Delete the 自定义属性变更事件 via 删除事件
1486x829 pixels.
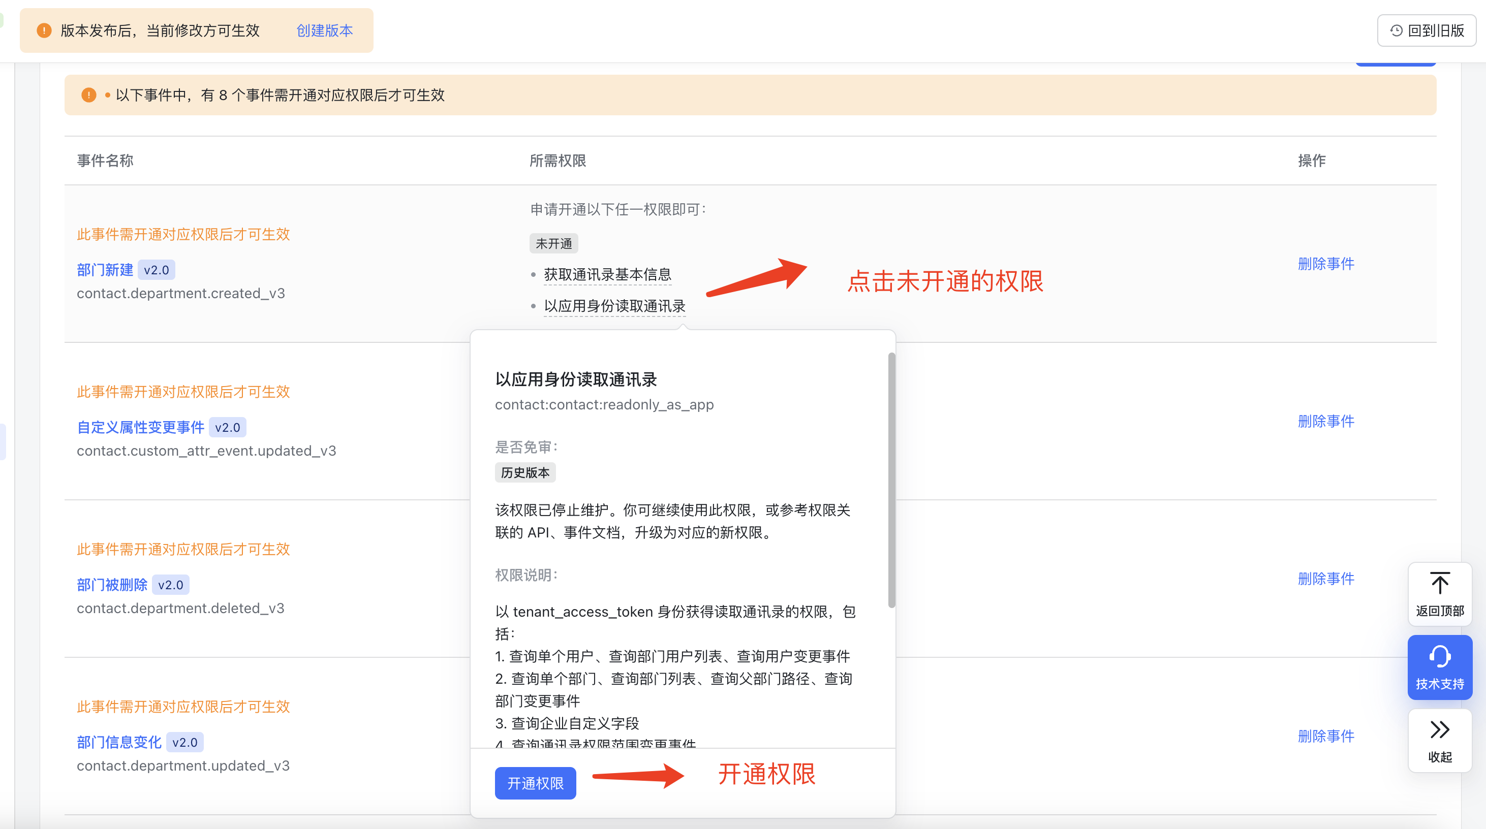[x=1325, y=421]
